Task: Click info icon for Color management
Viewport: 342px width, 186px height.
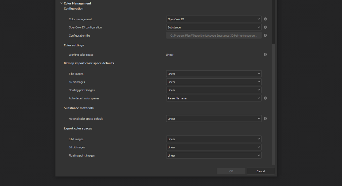Action: pos(265,19)
